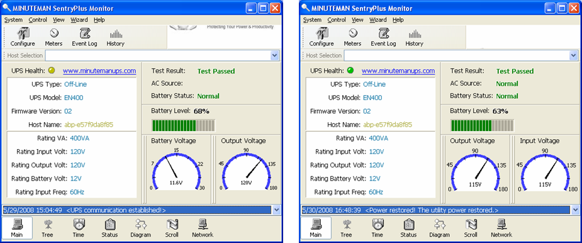The height and width of the screenshot is (243, 582).
Task: Select the Main view in the left window
Action: [17, 228]
